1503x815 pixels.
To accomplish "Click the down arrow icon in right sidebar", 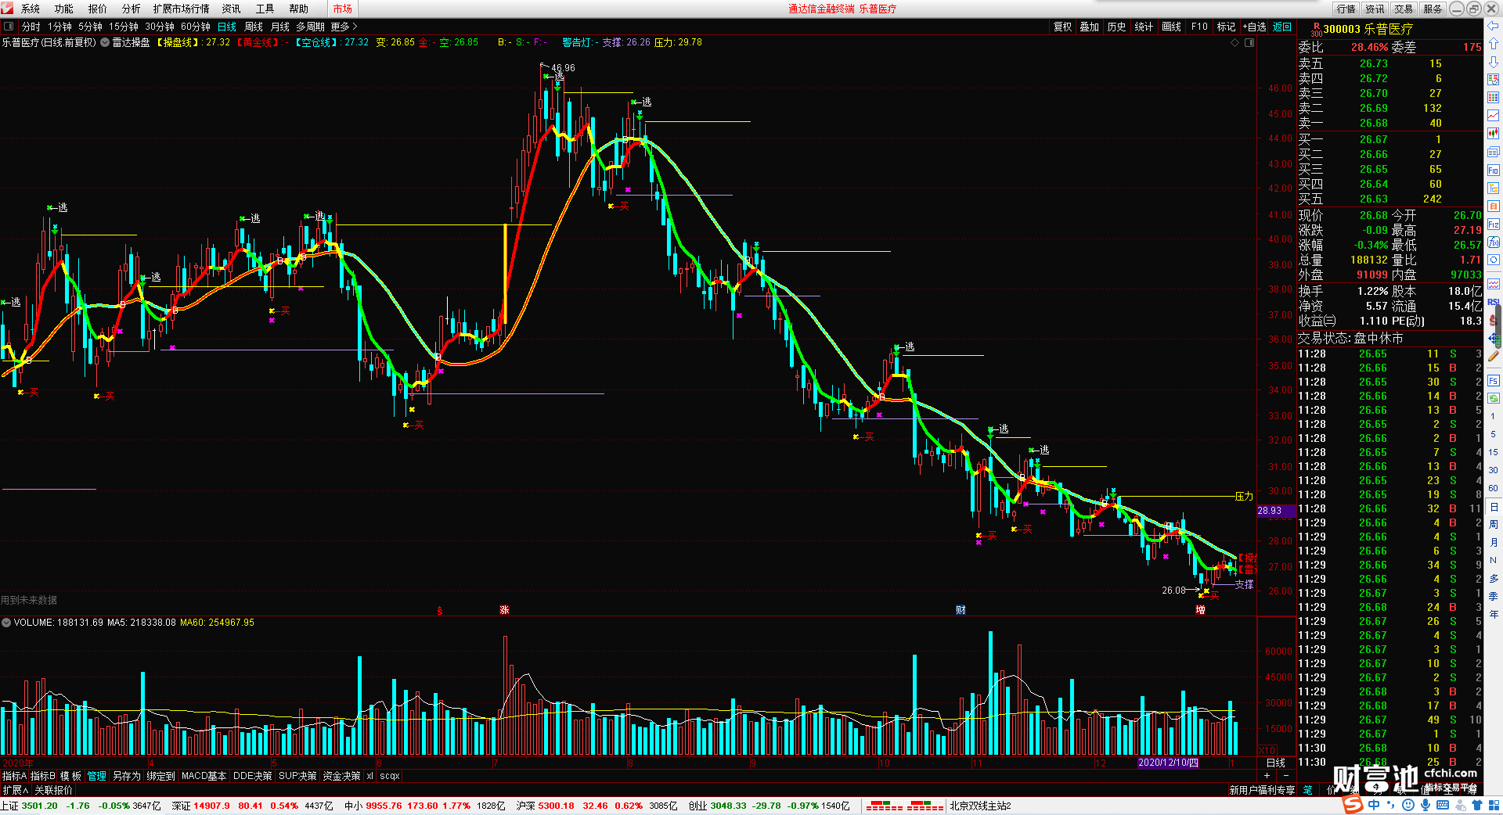I will (1494, 62).
